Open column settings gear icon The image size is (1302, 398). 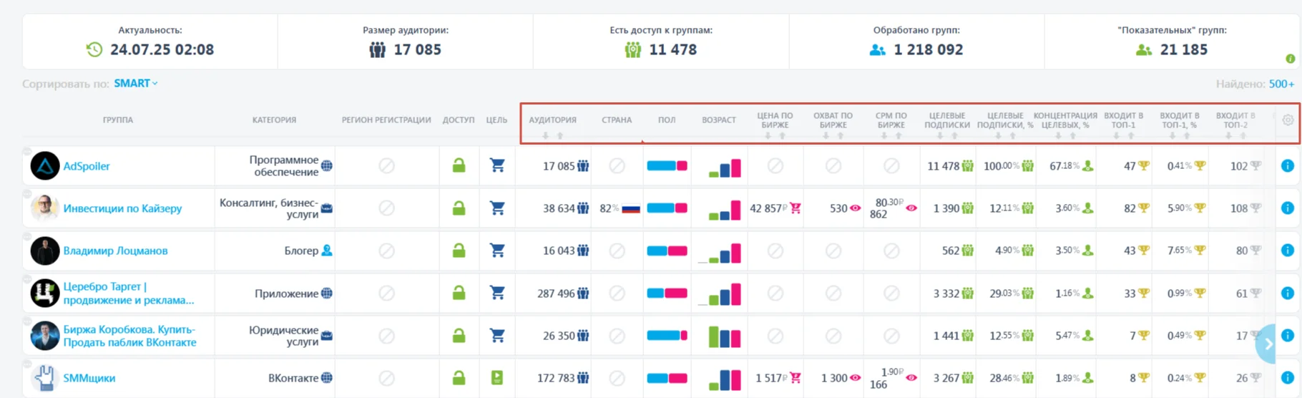1288,120
